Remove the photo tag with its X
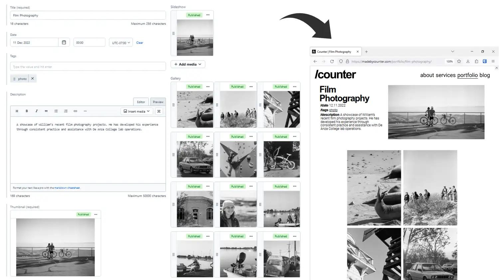 click(32, 79)
